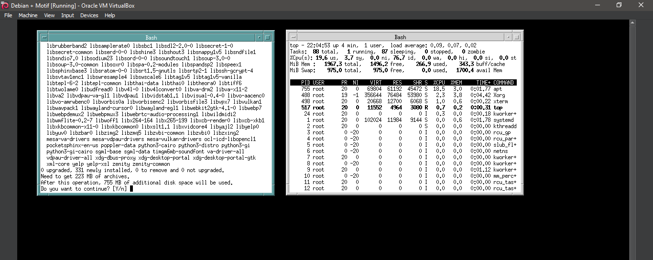
Task: Click the %CPU column header
Action: (439, 83)
